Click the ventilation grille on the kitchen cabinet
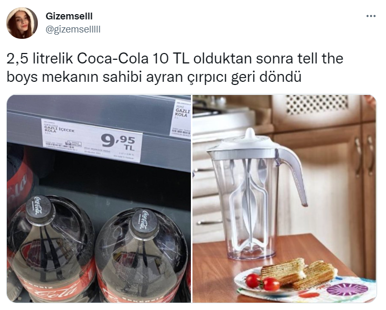This screenshot has height=310, width=386. click(x=317, y=104)
